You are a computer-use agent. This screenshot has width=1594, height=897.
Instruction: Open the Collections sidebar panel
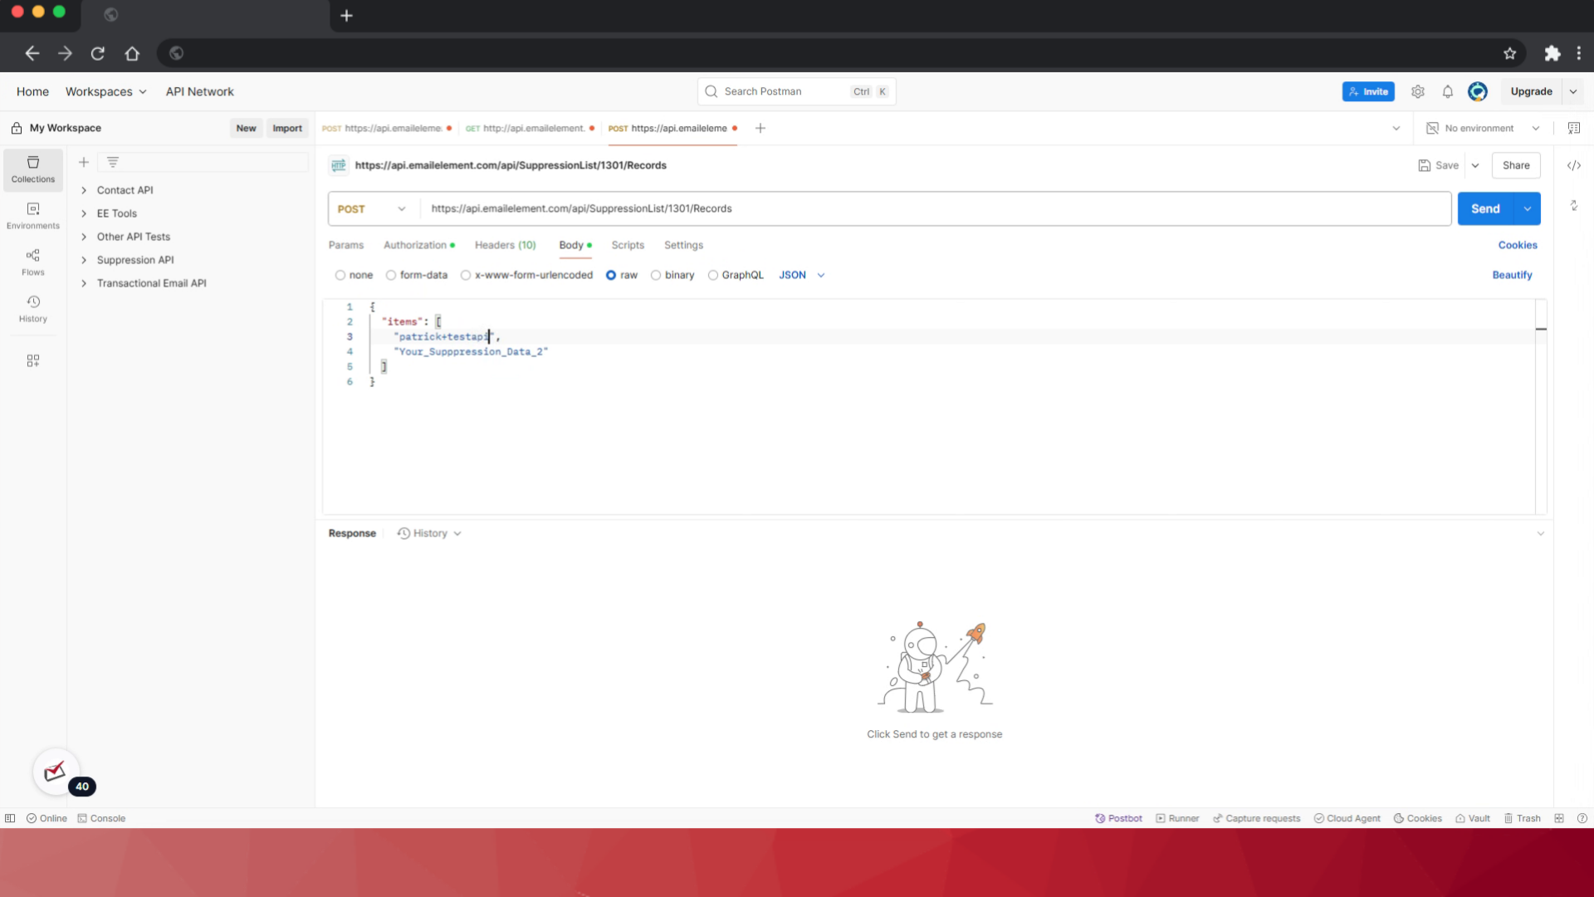[x=33, y=169]
